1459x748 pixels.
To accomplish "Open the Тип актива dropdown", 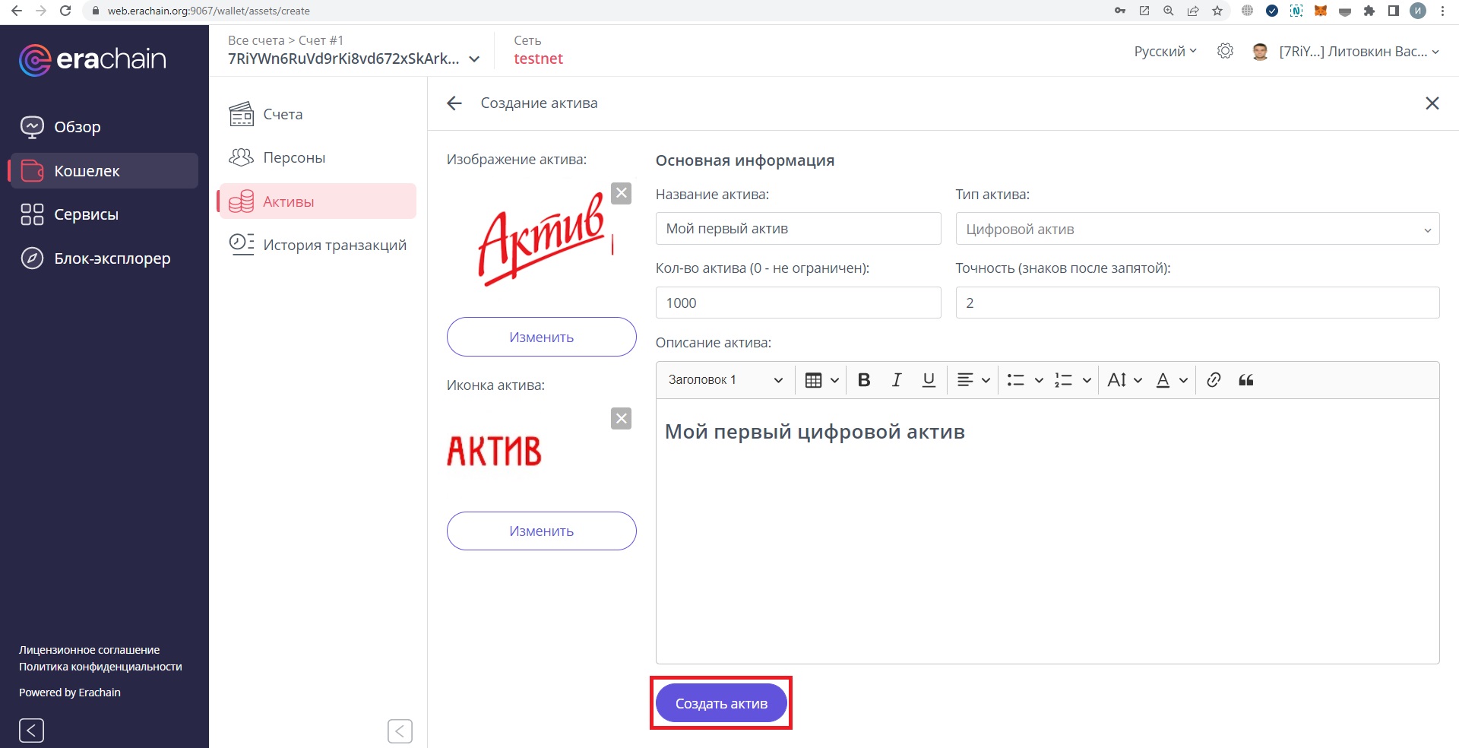I will (1197, 228).
